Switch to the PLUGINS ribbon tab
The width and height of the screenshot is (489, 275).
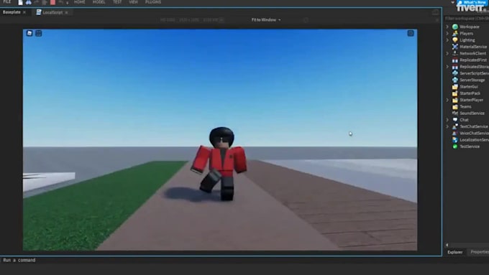tap(153, 2)
